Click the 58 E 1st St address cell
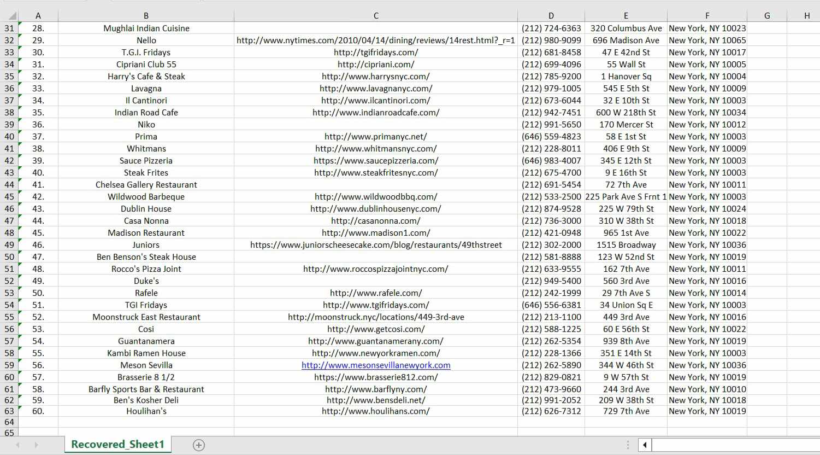Viewport: 820px width, 455px height. [626, 137]
